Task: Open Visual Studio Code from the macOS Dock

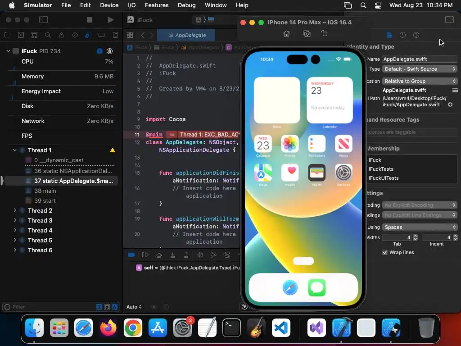Action: pyautogui.click(x=281, y=328)
